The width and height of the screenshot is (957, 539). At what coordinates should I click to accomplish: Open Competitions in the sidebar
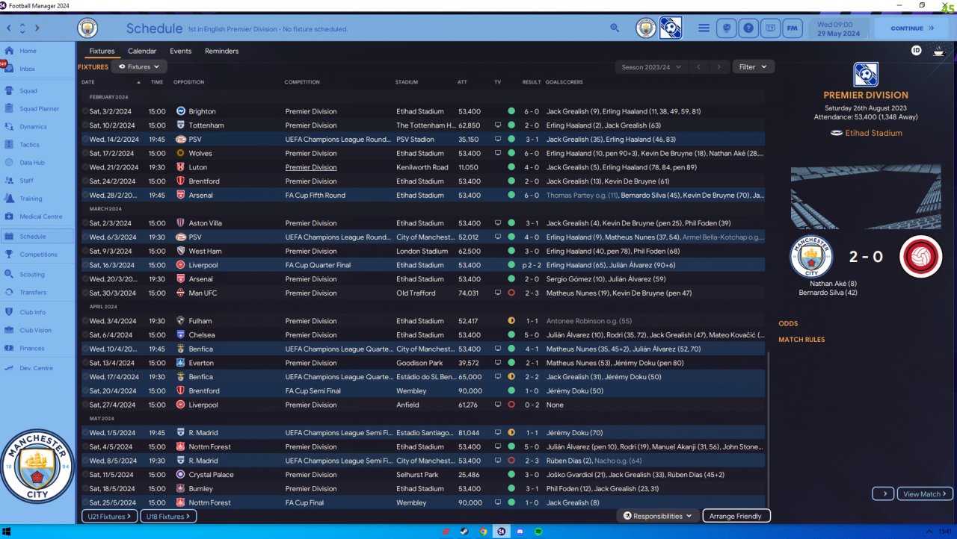(37, 255)
